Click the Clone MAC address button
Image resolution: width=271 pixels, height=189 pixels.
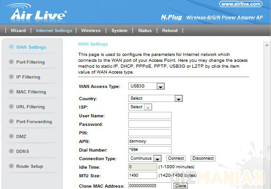coord(180,185)
